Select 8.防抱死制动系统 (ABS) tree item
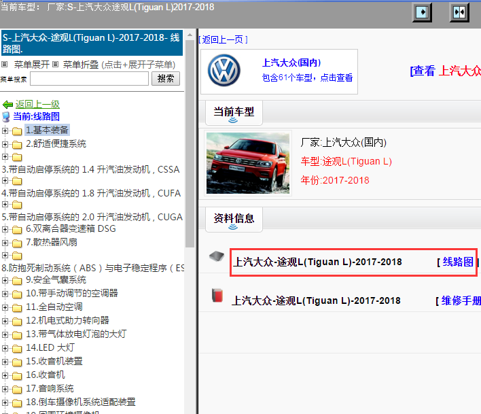The width and height of the screenshot is (481, 414). [x=92, y=269]
